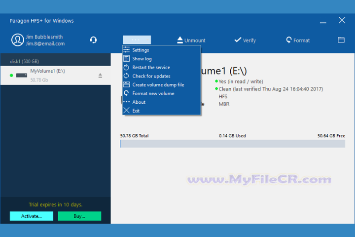Click the Show log document icon

[x=127, y=59]
